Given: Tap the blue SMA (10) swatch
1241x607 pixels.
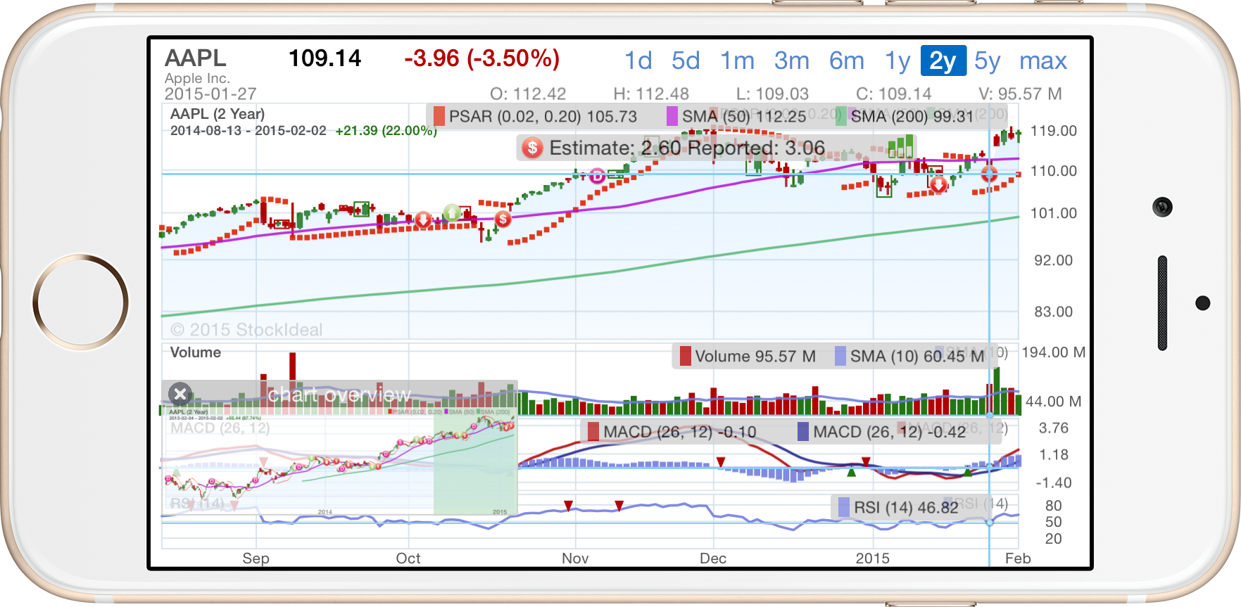Looking at the screenshot, I should pyautogui.click(x=840, y=356).
